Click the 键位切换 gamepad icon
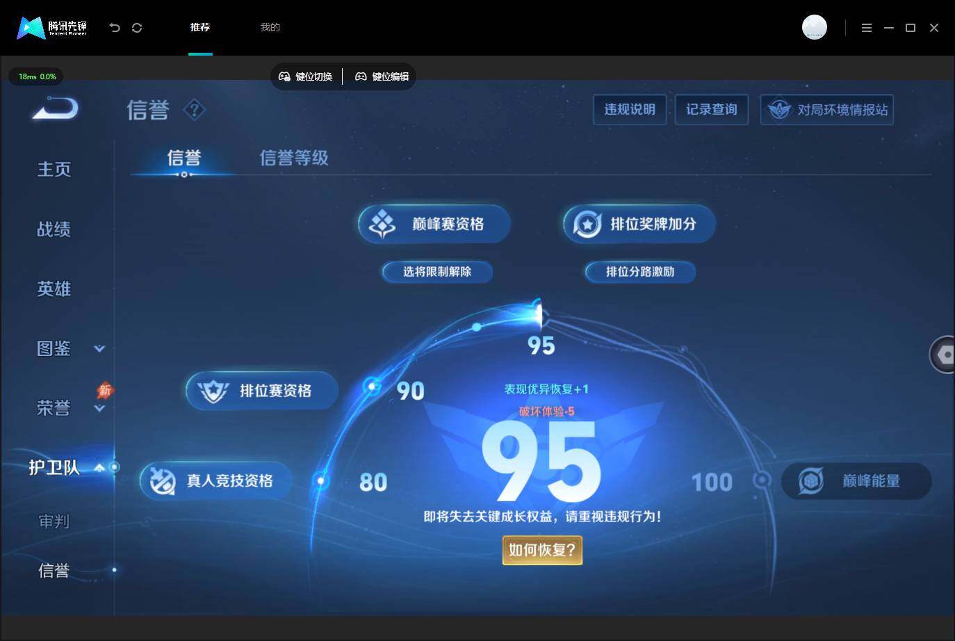The image size is (955, 641). point(284,76)
